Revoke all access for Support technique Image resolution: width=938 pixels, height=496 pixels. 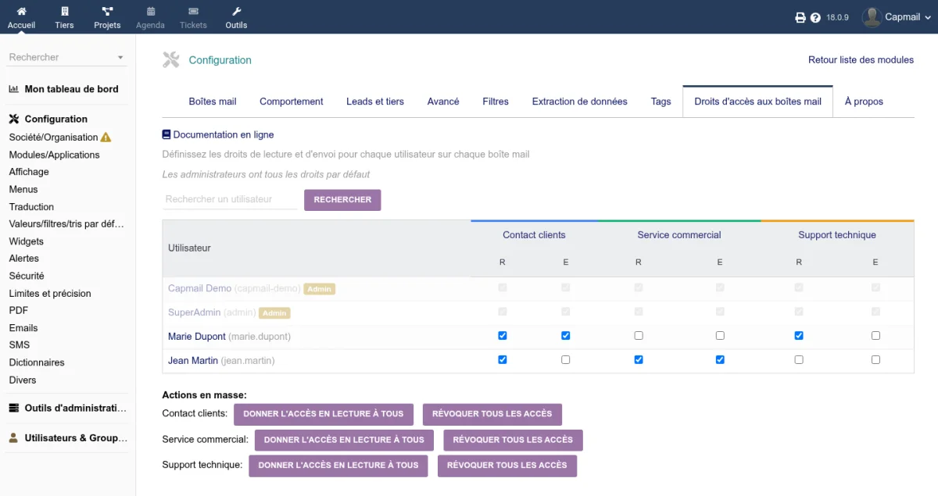click(507, 466)
